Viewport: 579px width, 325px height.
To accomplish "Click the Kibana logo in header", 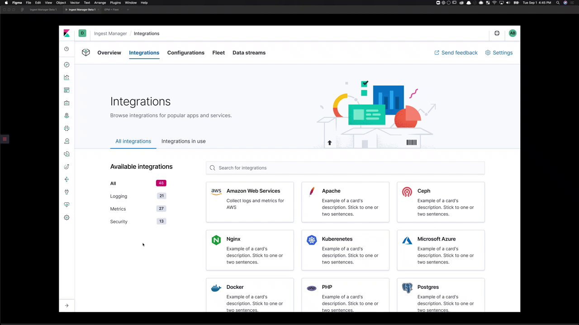I will point(66,33).
